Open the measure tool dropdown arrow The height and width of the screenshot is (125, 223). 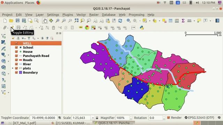coord(194,21)
